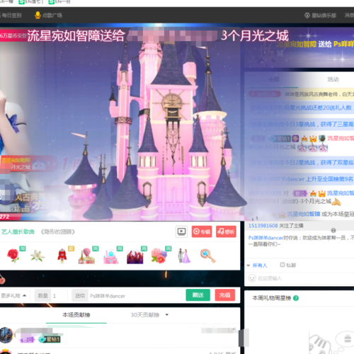The image size is (354, 354).
Task: Open the emoji smiley picker
Action: pos(252,278)
